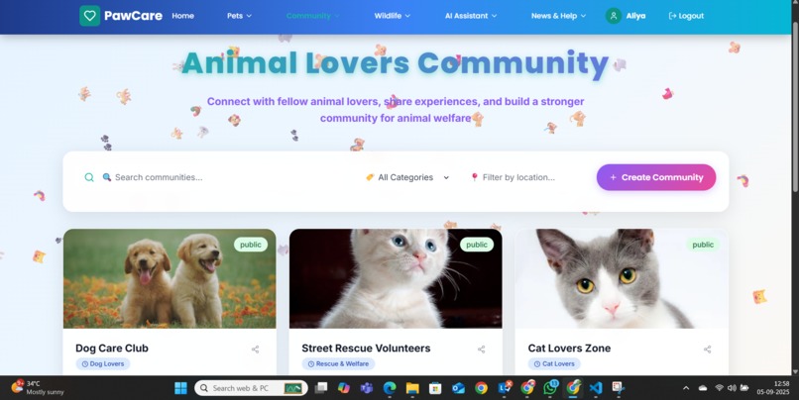Click the tag icon beside All Categories
799x400 pixels.
[x=370, y=177]
